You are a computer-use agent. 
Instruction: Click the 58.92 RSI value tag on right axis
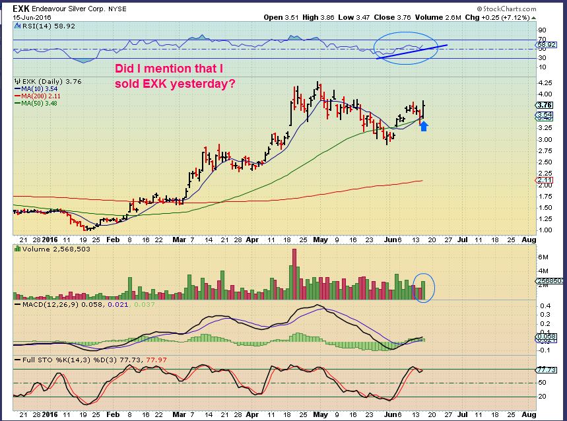tap(546, 45)
